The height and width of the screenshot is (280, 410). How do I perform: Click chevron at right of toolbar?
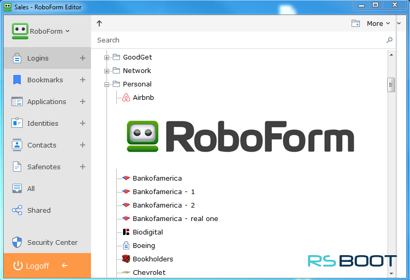pyautogui.click(x=399, y=23)
